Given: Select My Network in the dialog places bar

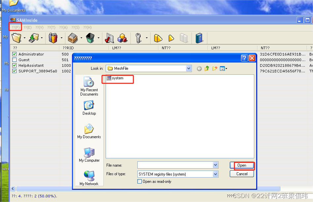Looking at the screenshot, I should click(x=89, y=178).
